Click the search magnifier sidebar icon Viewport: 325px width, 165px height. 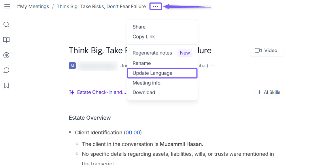coord(6,25)
